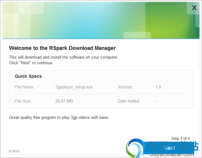Click the 28.67 MB file size value
Screen dimensions: 202x158
coord(64,101)
